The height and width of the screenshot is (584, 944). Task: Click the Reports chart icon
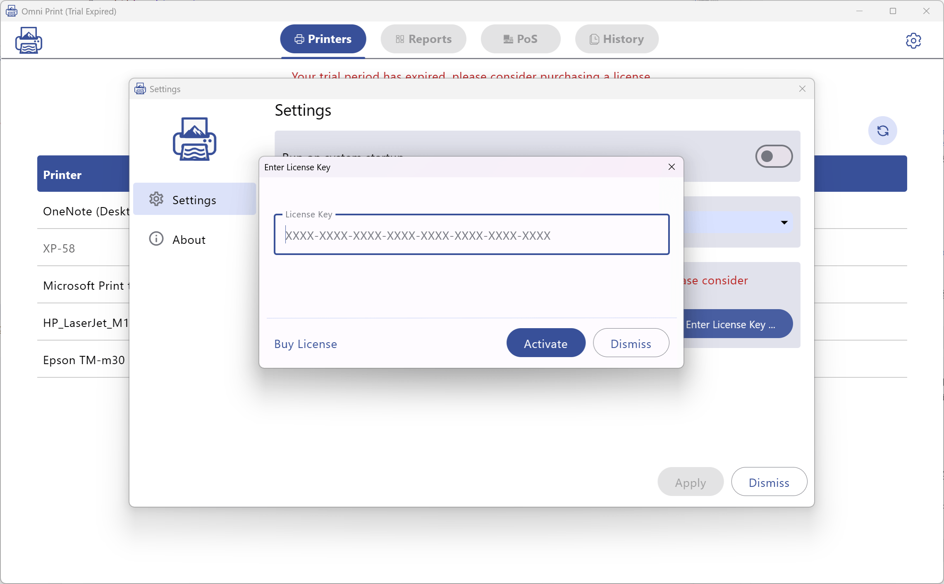coord(399,38)
